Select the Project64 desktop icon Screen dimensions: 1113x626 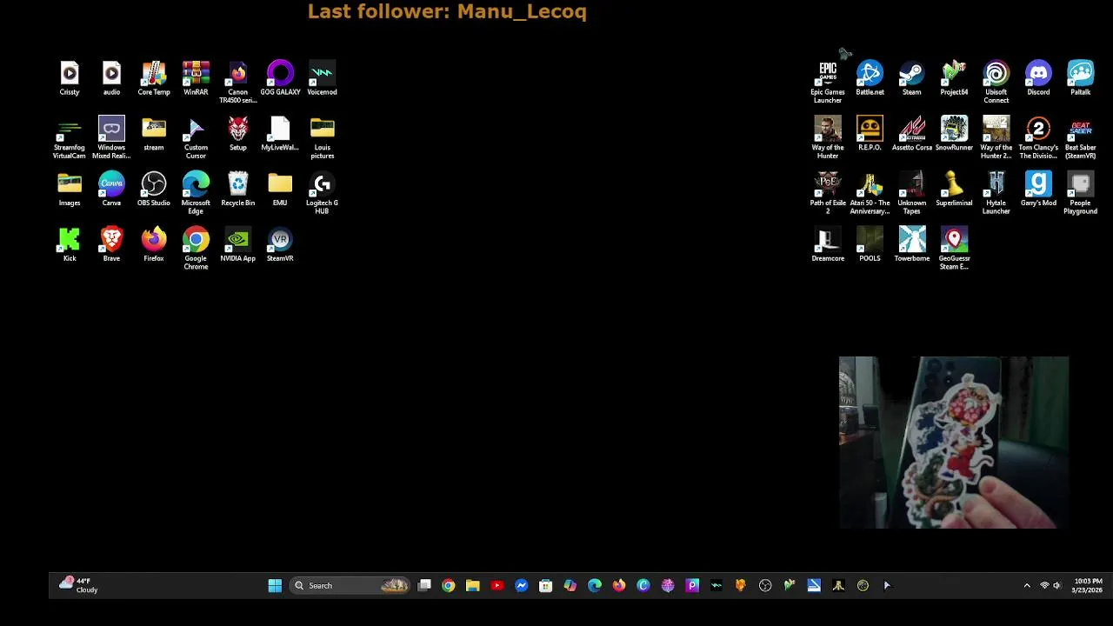(954, 78)
